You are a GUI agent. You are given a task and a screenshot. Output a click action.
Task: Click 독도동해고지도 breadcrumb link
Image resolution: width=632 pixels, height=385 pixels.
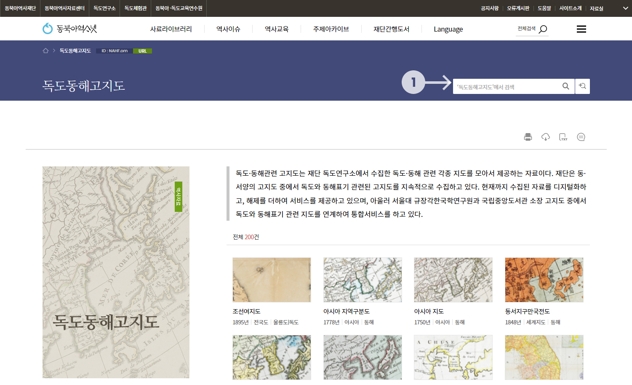[75, 51]
